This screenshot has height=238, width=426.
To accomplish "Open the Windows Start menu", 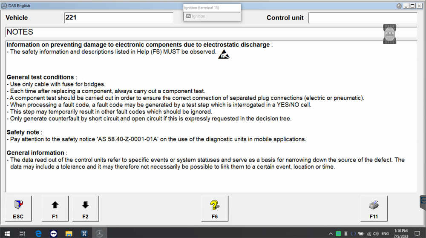I will coord(7,233).
